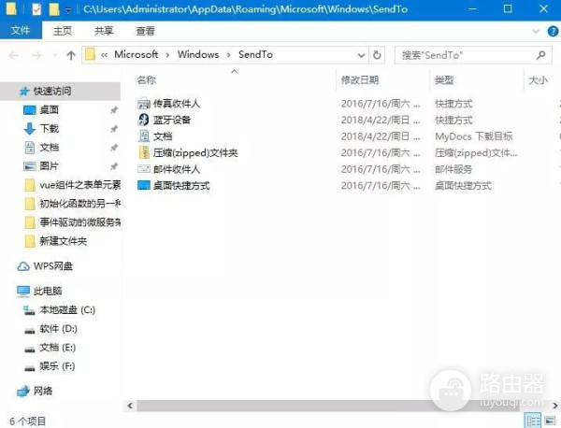Open 此电脑 in the sidebar
The height and width of the screenshot is (428, 561).
(48, 291)
